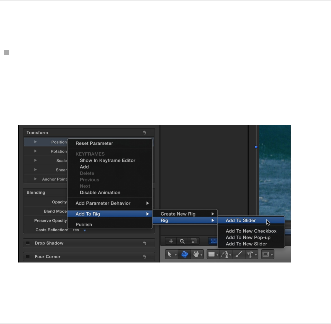331x324 pixels.
Task: Click the Drop Shadow section title
Action: click(49, 243)
